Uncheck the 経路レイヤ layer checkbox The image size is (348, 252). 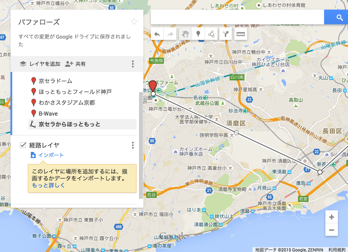pyautogui.click(x=23, y=145)
